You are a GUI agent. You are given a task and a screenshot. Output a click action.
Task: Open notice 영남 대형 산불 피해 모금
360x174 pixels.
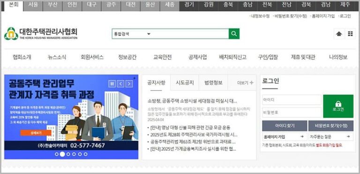point(190,128)
